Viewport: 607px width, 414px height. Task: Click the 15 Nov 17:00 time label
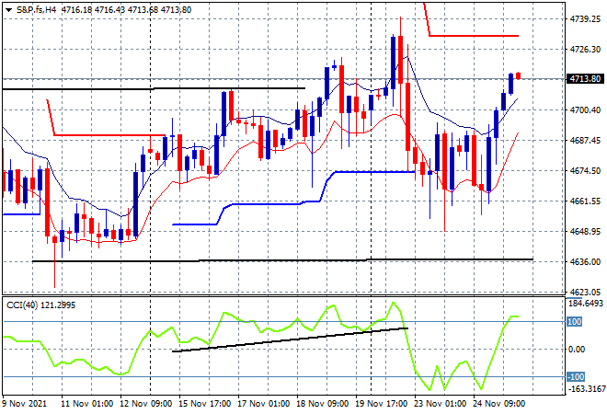coord(205,404)
